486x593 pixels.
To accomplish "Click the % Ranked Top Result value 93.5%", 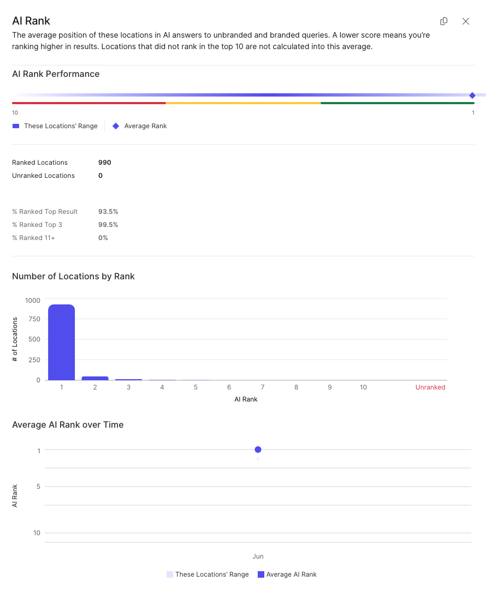I will click(x=108, y=212).
